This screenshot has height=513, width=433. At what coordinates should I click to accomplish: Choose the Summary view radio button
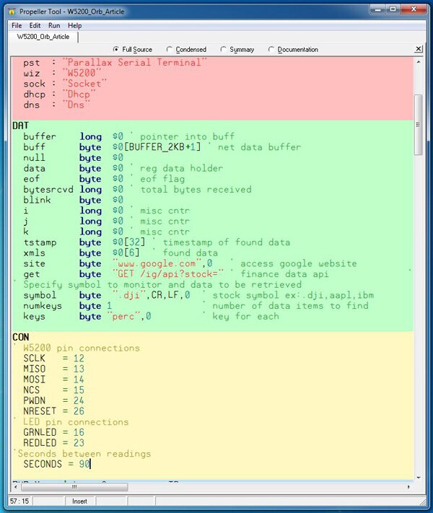(x=223, y=50)
